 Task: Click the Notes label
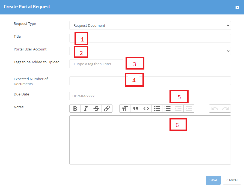click(x=19, y=107)
